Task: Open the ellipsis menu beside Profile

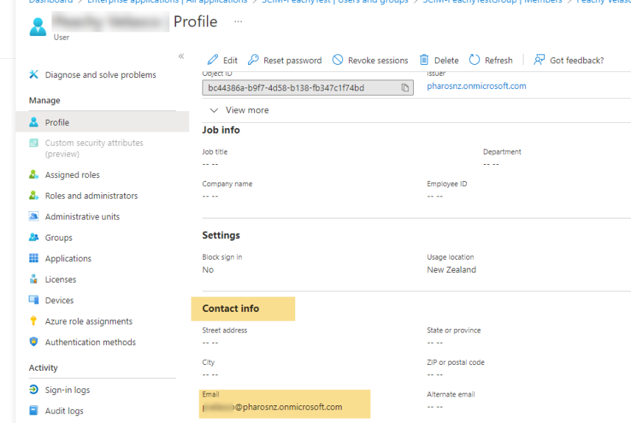Action: [238, 21]
